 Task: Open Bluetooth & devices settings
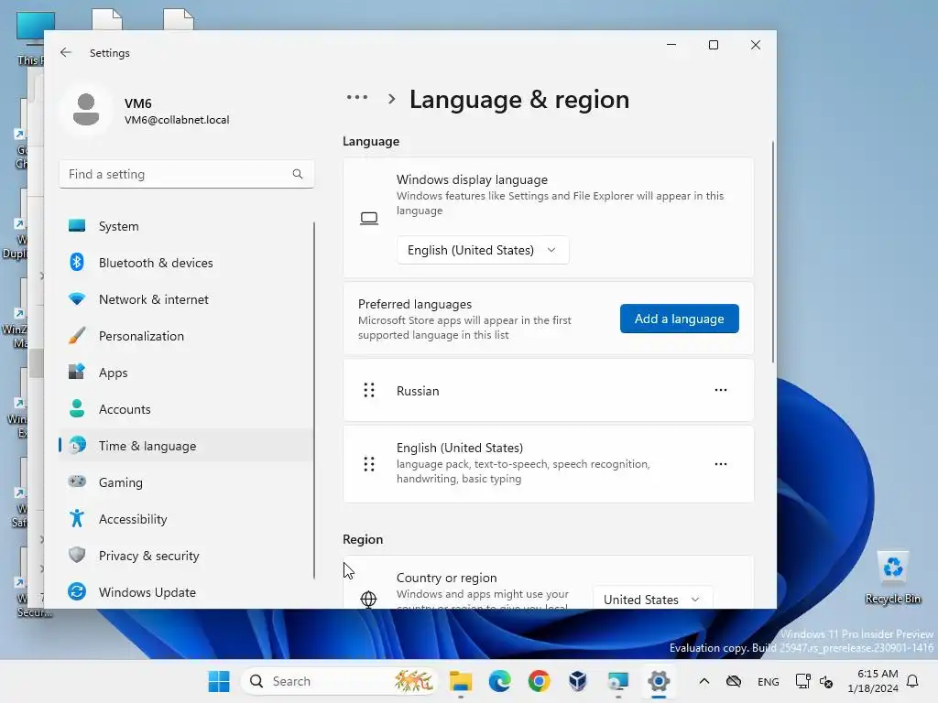tap(186, 263)
